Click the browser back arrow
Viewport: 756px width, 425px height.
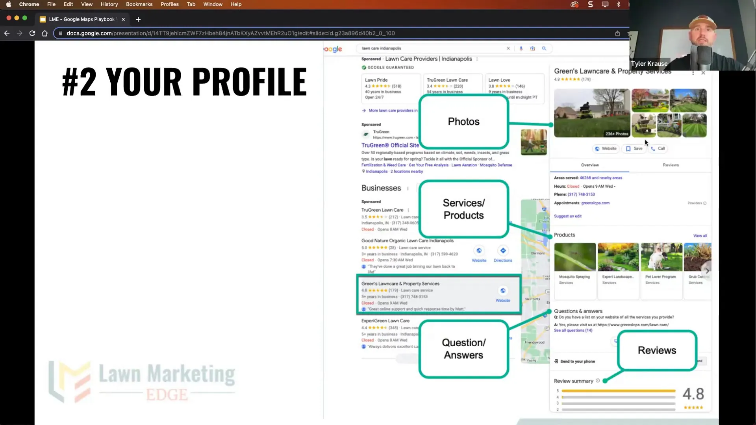7,33
